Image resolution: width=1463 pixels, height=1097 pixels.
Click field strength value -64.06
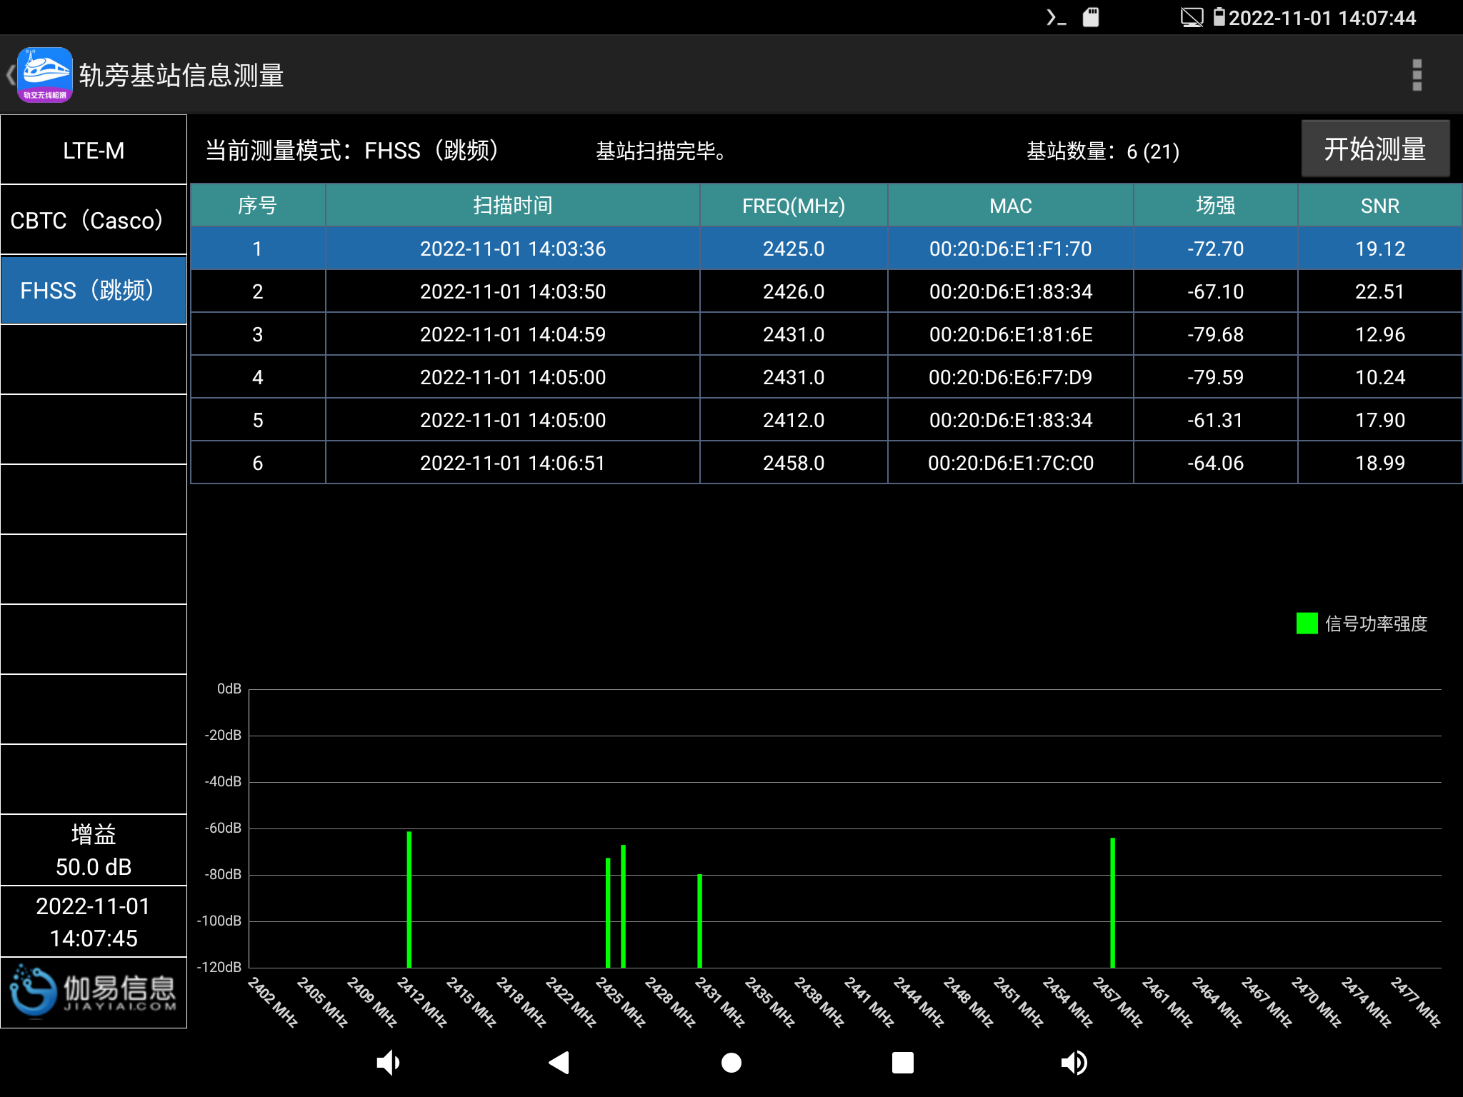1216,463
